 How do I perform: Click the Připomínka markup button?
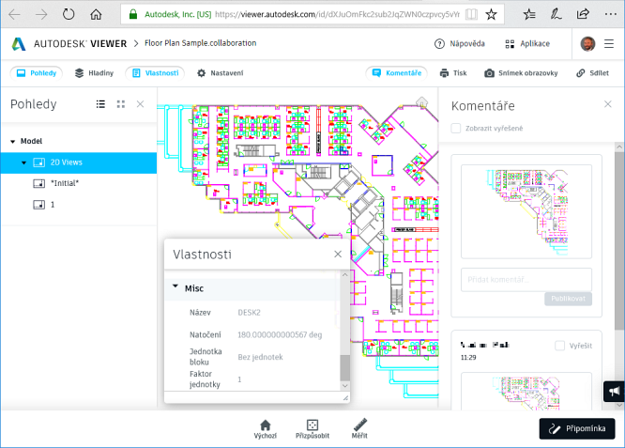point(577,428)
